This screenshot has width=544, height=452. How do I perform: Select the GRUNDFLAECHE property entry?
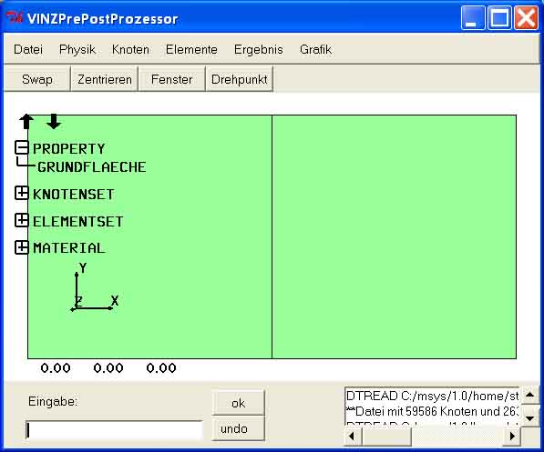tap(92, 167)
